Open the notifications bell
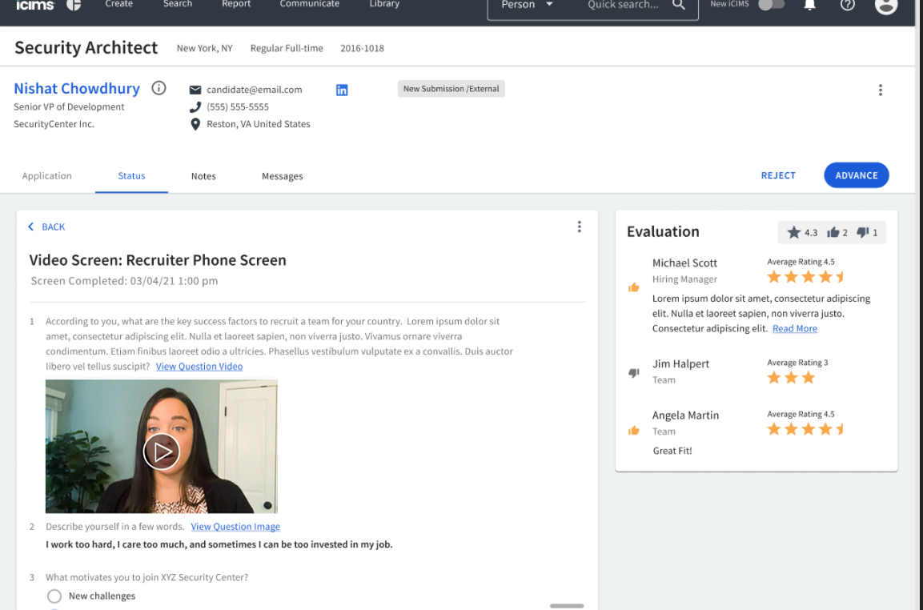This screenshot has width=923, height=610. click(x=809, y=5)
